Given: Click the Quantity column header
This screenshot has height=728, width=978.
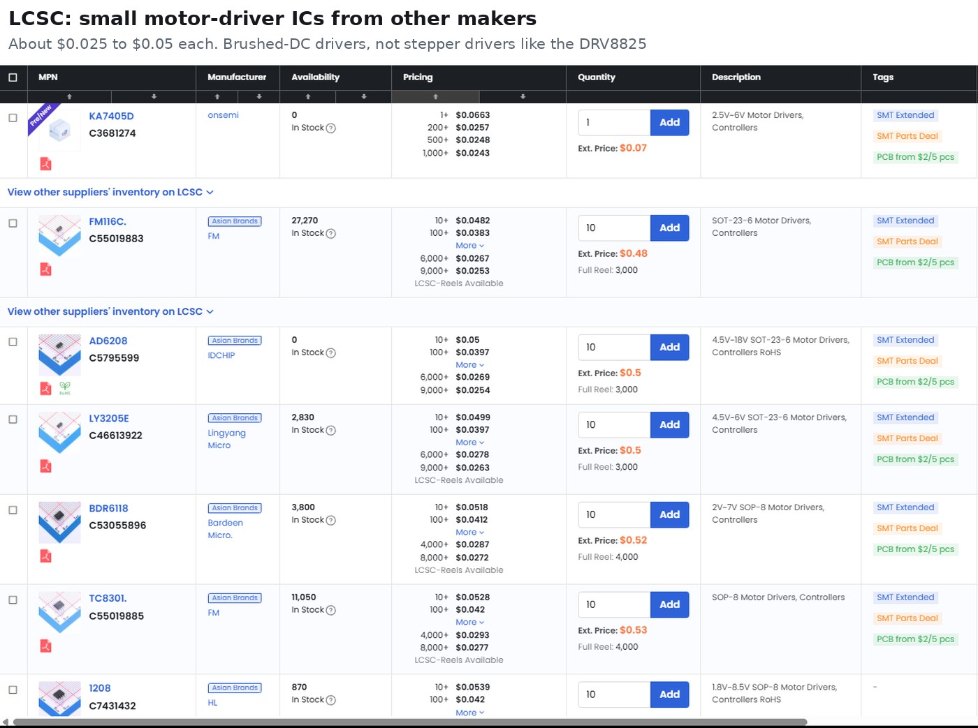Looking at the screenshot, I should [633, 77].
